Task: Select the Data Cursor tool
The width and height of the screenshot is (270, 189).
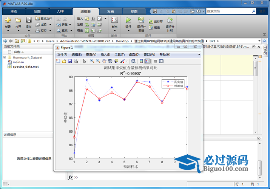Action: pos(116,61)
